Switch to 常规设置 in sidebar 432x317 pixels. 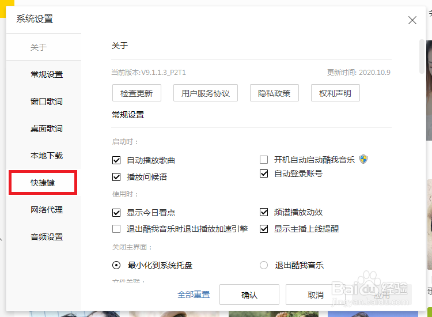[44, 74]
